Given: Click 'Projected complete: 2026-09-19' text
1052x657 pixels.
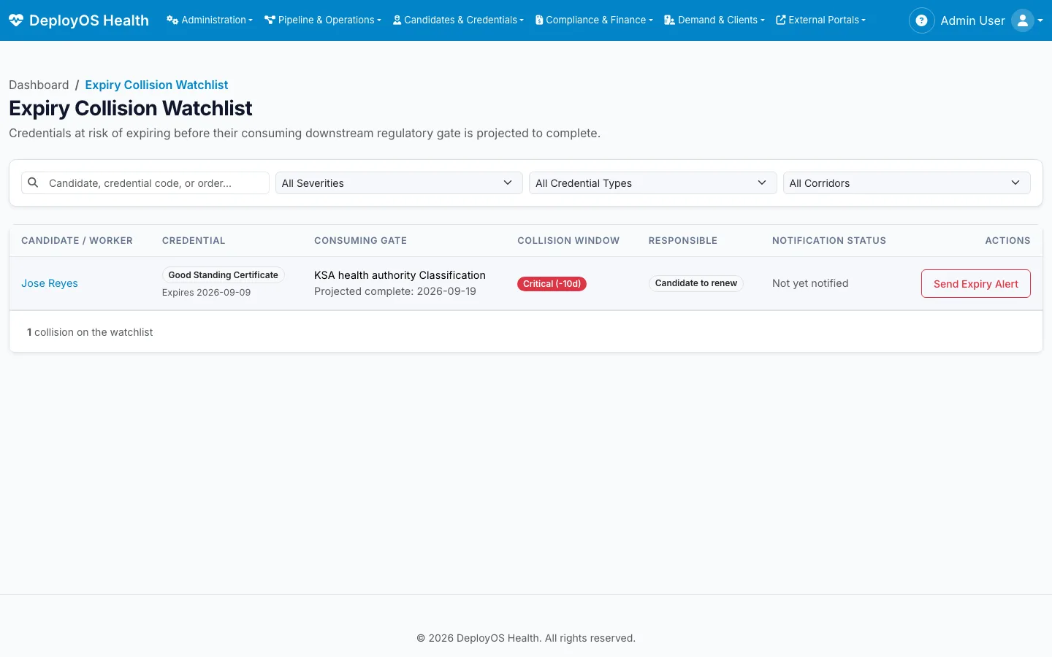Looking at the screenshot, I should [x=395, y=291].
